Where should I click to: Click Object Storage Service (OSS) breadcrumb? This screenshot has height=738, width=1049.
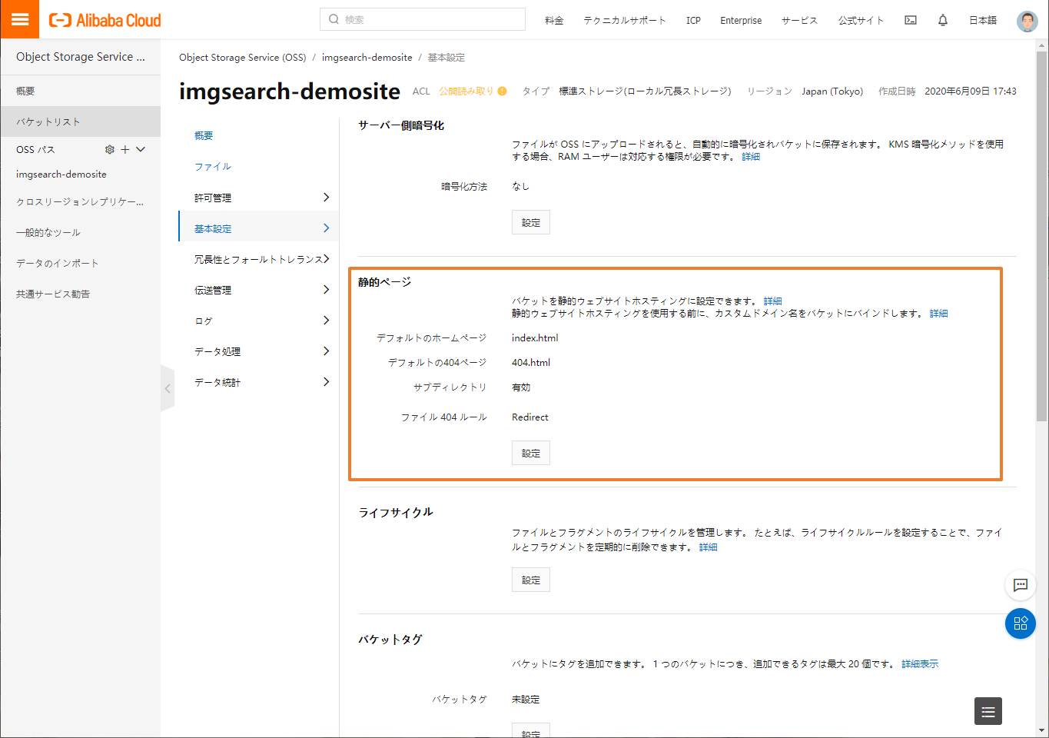coord(242,58)
